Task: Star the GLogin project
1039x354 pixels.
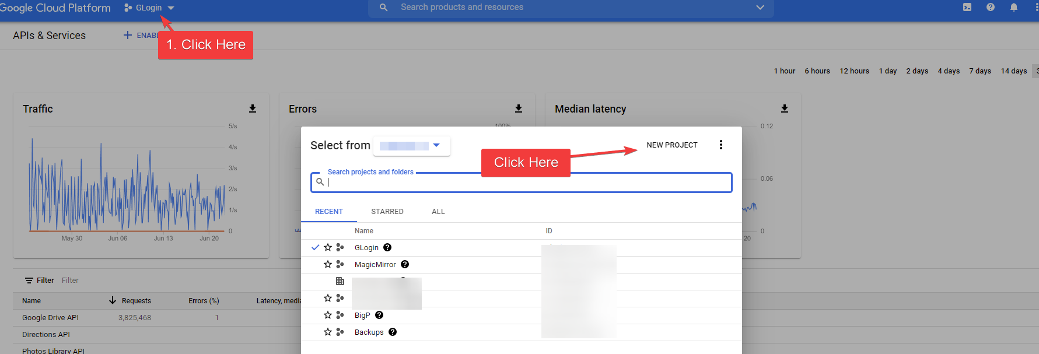Action: point(328,247)
